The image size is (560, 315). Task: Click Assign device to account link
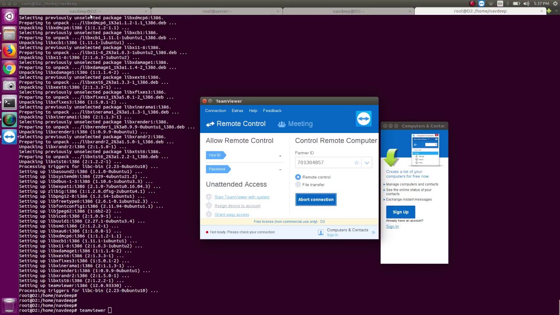[237, 206]
